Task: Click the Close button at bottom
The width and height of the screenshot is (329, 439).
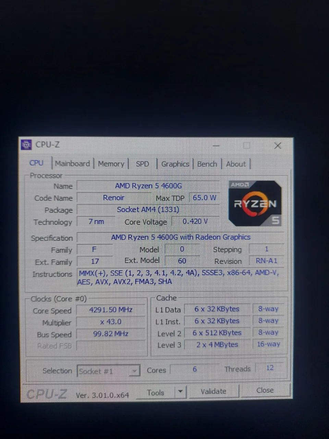Action: tap(265, 390)
